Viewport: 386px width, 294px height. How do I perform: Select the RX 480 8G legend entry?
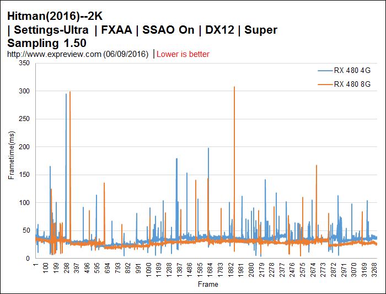(344, 85)
